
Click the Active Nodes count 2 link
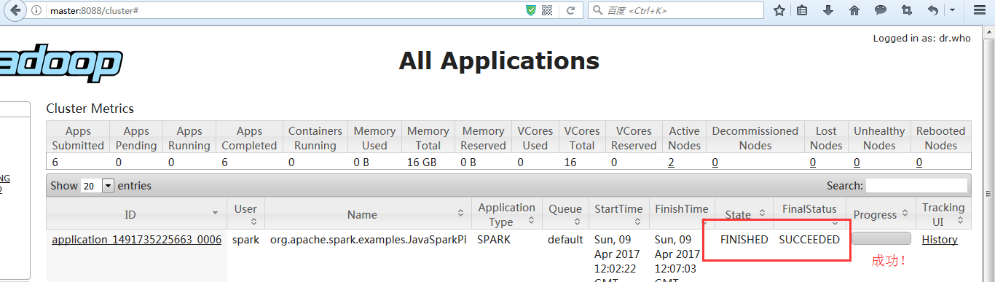click(x=671, y=162)
